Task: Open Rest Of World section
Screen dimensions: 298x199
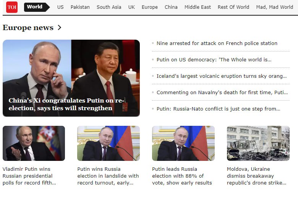Action: point(233,7)
